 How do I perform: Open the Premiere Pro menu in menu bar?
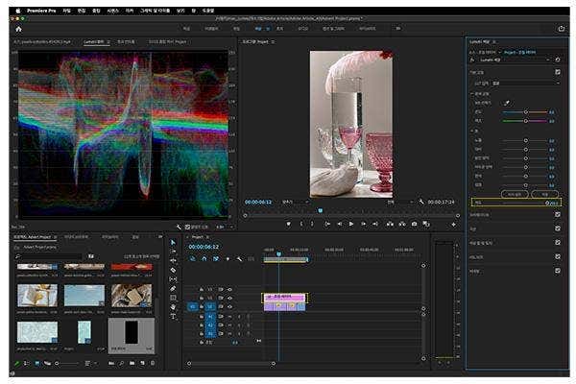point(43,10)
